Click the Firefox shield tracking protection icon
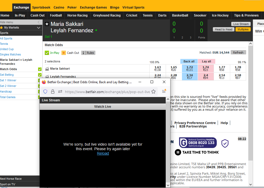This screenshot has width=264, height=188. point(45,91)
